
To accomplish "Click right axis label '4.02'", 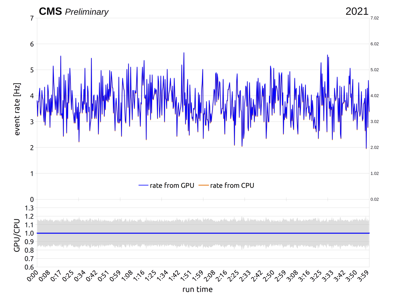I will point(375,96).
